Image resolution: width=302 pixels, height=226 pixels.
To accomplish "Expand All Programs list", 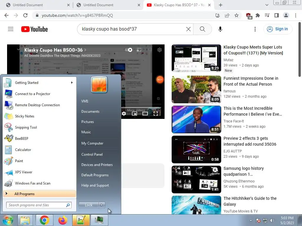I will pyautogui.click(x=40, y=194).
